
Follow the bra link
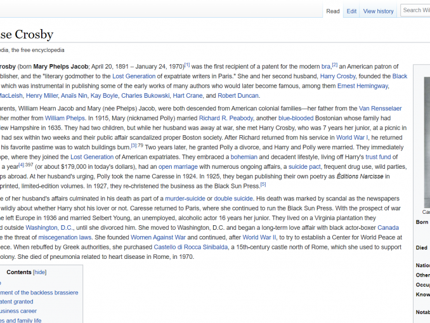(326, 67)
